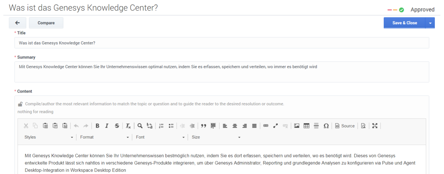Create a Div container
The image size is (444, 174).
coord(213,126)
